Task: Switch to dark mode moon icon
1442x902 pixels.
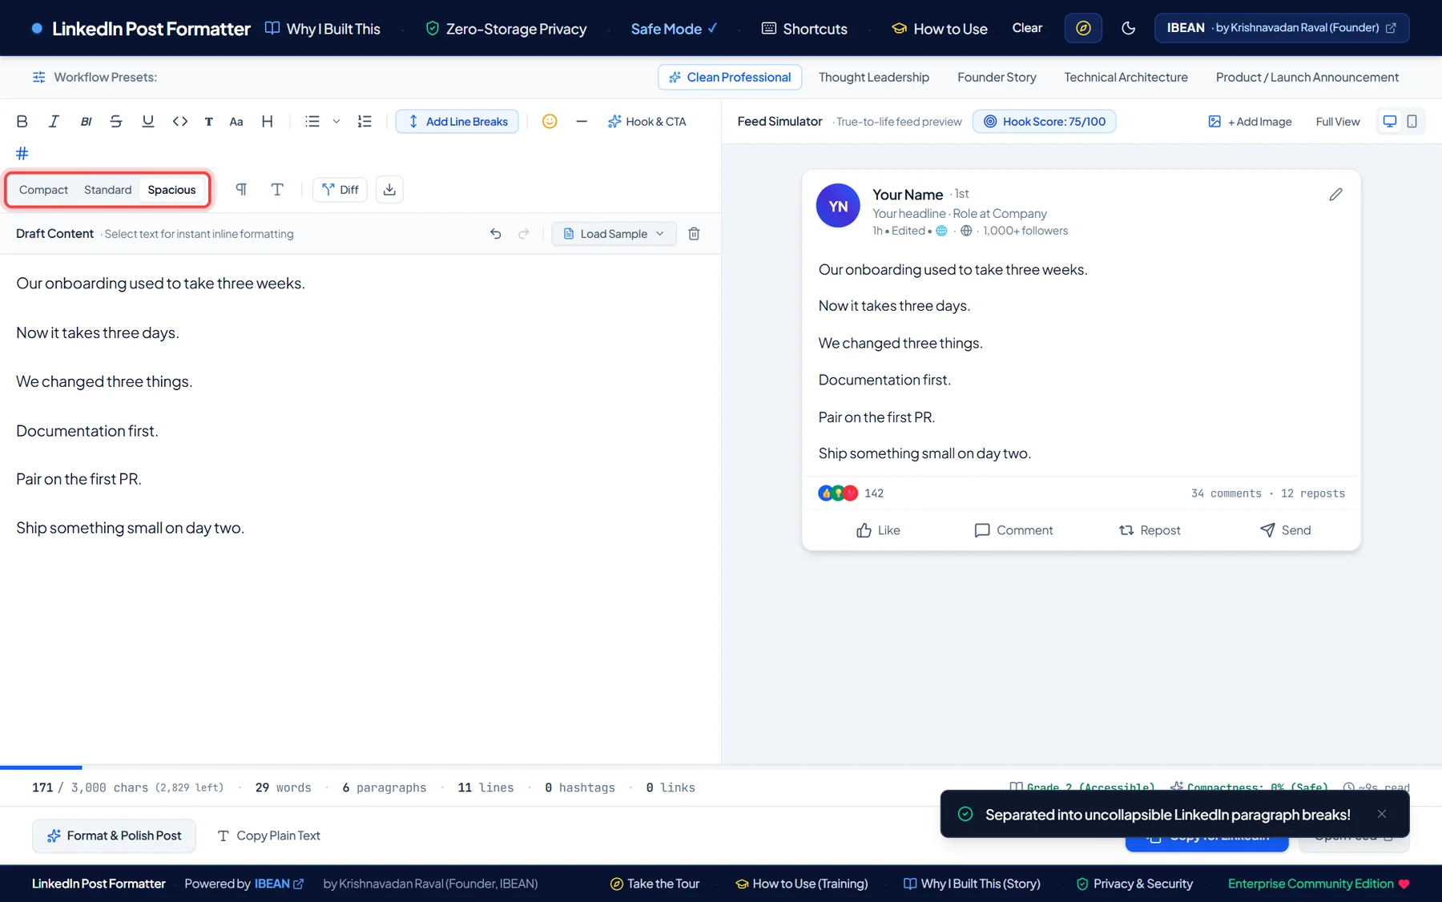Action: coord(1129,28)
